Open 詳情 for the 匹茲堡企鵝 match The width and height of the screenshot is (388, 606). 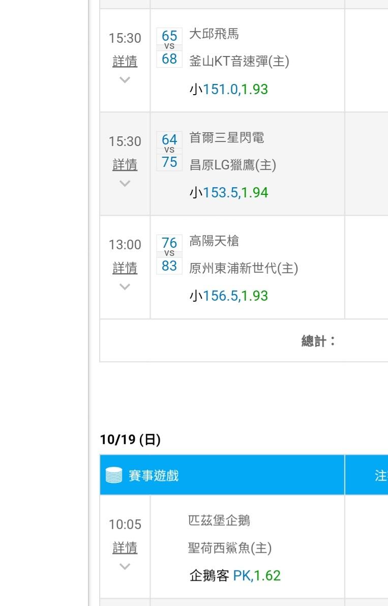pos(125,548)
